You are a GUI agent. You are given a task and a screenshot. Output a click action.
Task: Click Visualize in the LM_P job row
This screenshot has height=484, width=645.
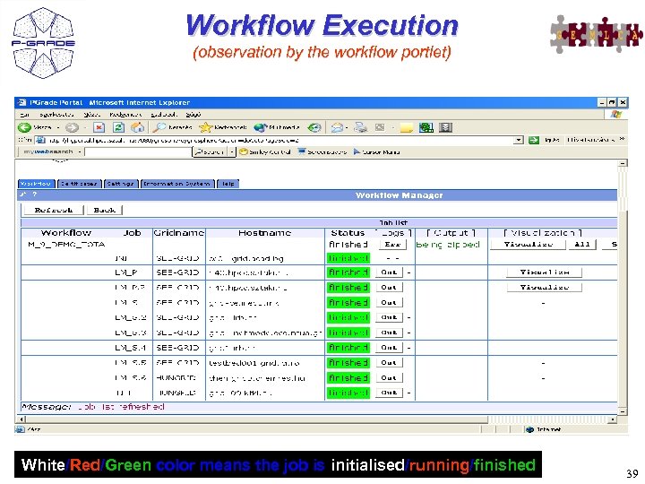tap(545, 272)
